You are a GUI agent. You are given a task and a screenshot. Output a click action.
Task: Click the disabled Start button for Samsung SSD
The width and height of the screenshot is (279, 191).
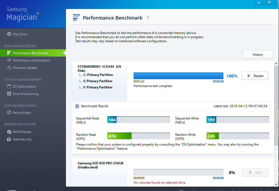click(x=255, y=172)
